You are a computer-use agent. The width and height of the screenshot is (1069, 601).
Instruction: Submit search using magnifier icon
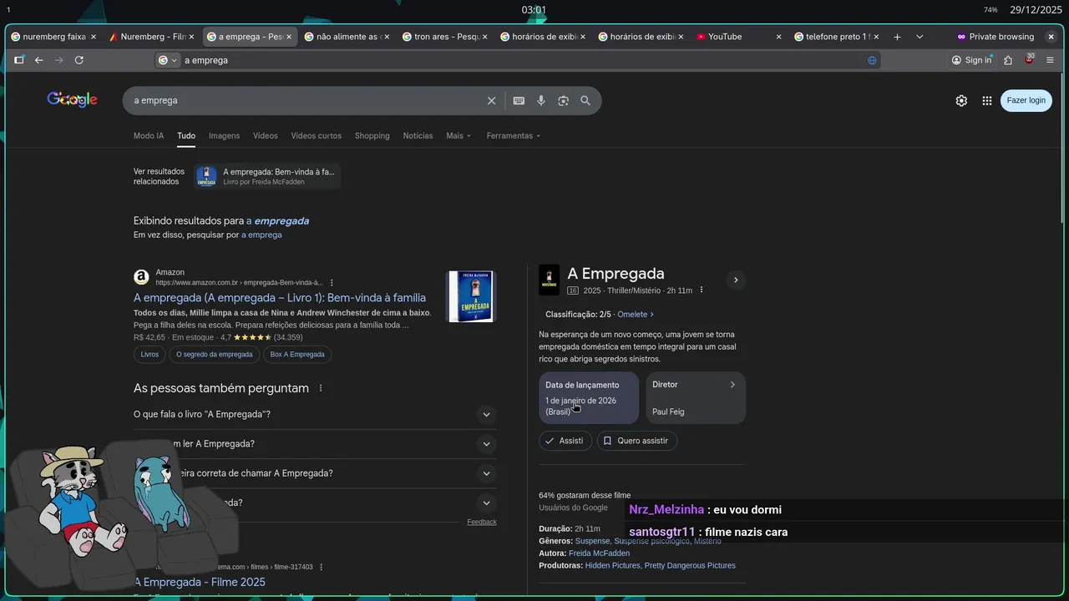point(585,100)
